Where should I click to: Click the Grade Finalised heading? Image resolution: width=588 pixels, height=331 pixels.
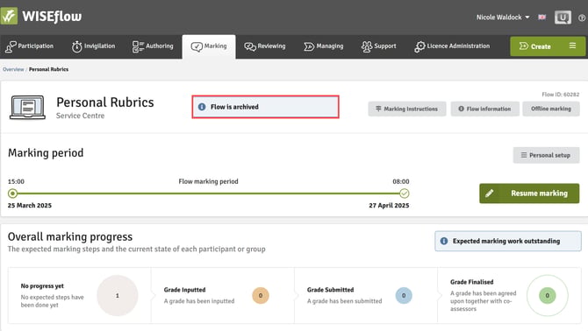point(472,282)
